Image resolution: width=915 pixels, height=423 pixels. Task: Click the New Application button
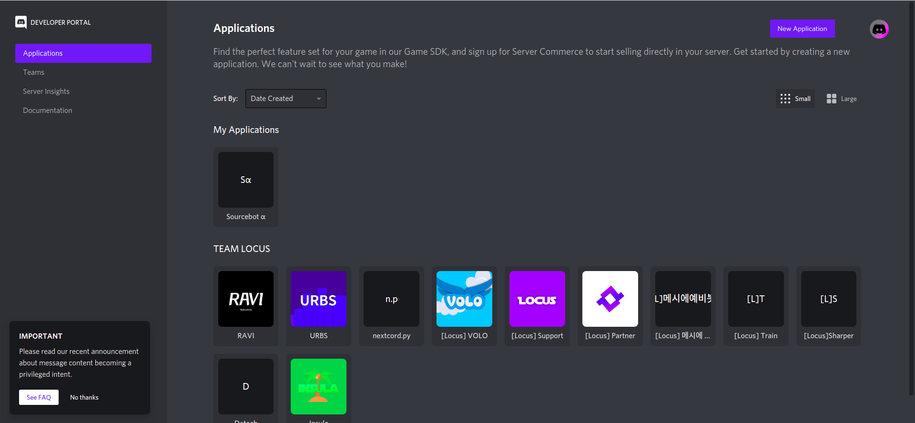(x=802, y=29)
